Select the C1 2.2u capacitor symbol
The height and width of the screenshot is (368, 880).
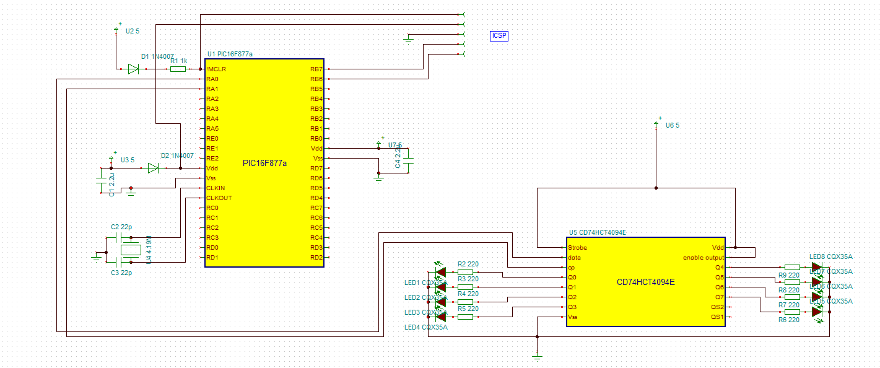(x=102, y=180)
